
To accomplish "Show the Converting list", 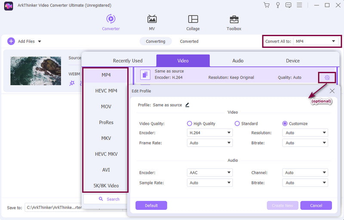I will click(156, 41).
